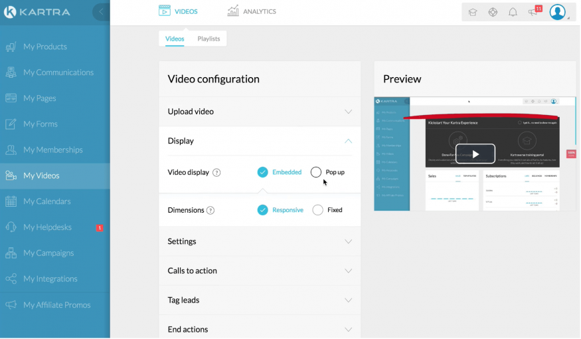Screen dimensions: 581x339
Task: Click the My Campaigns icon
Action: 11,253
